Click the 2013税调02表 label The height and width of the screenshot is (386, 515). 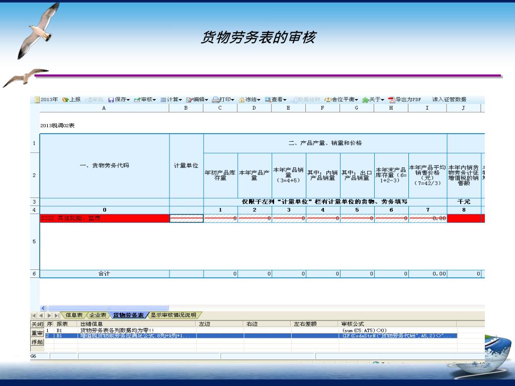[x=57, y=125]
